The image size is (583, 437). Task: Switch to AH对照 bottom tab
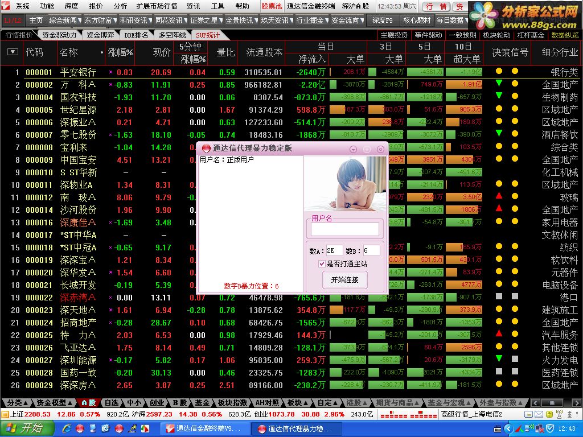click(x=267, y=403)
